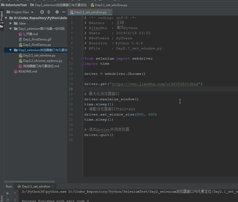
Task: Open the Project Files view dropdown
Action: 32,12
